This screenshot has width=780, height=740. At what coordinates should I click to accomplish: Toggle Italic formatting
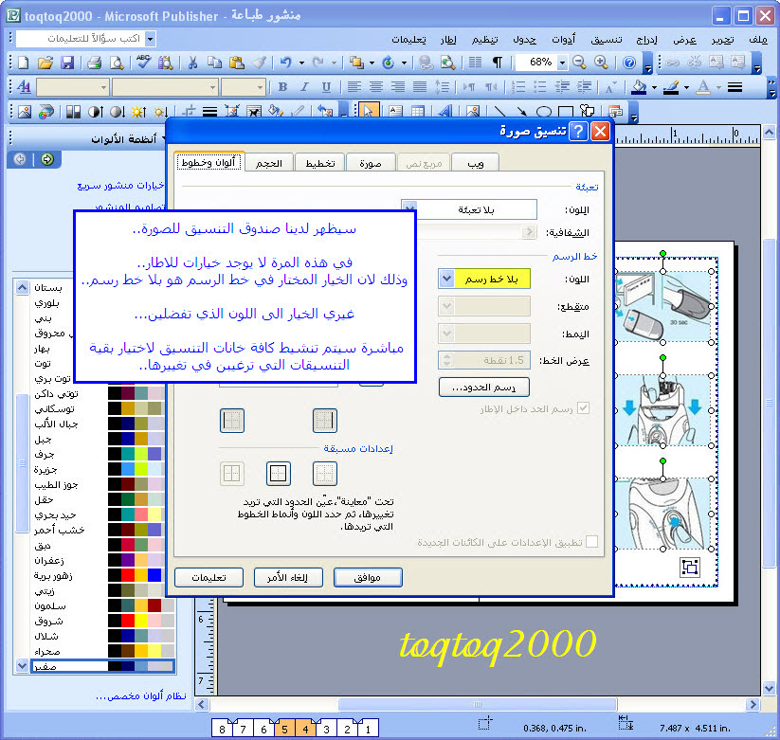[x=304, y=87]
